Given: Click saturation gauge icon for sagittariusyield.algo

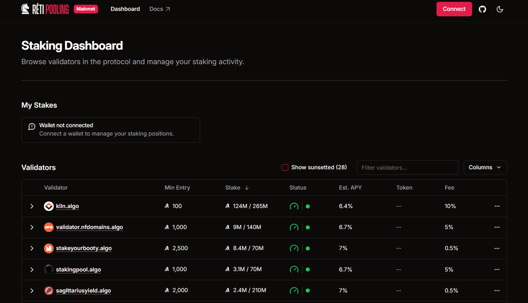Looking at the screenshot, I should click(294, 290).
